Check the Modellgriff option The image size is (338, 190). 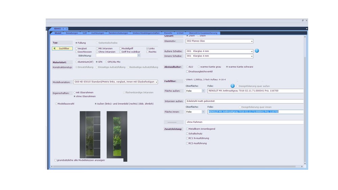[x=120, y=48]
